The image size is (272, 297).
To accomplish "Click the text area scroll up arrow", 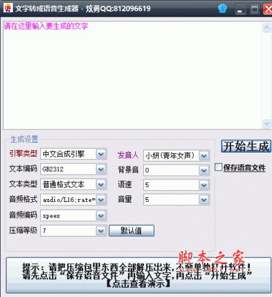I will pyautogui.click(x=266, y=27).
